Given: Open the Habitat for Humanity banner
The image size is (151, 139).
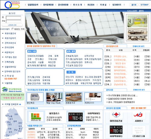Looking at the screenshot, I should pos(12,94).
